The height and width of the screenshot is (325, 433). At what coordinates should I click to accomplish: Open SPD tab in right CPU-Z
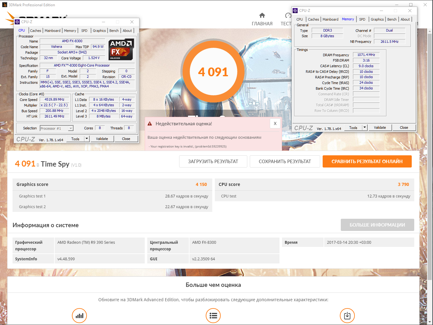coord(362,19)
